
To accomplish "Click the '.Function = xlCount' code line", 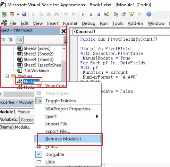I will [x=104, y=72].
